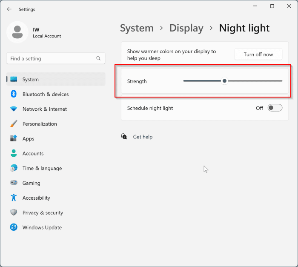Screen dimensions: 298x267
Task: Click the Get help headset icon
Action: click(x=124, y=136)
